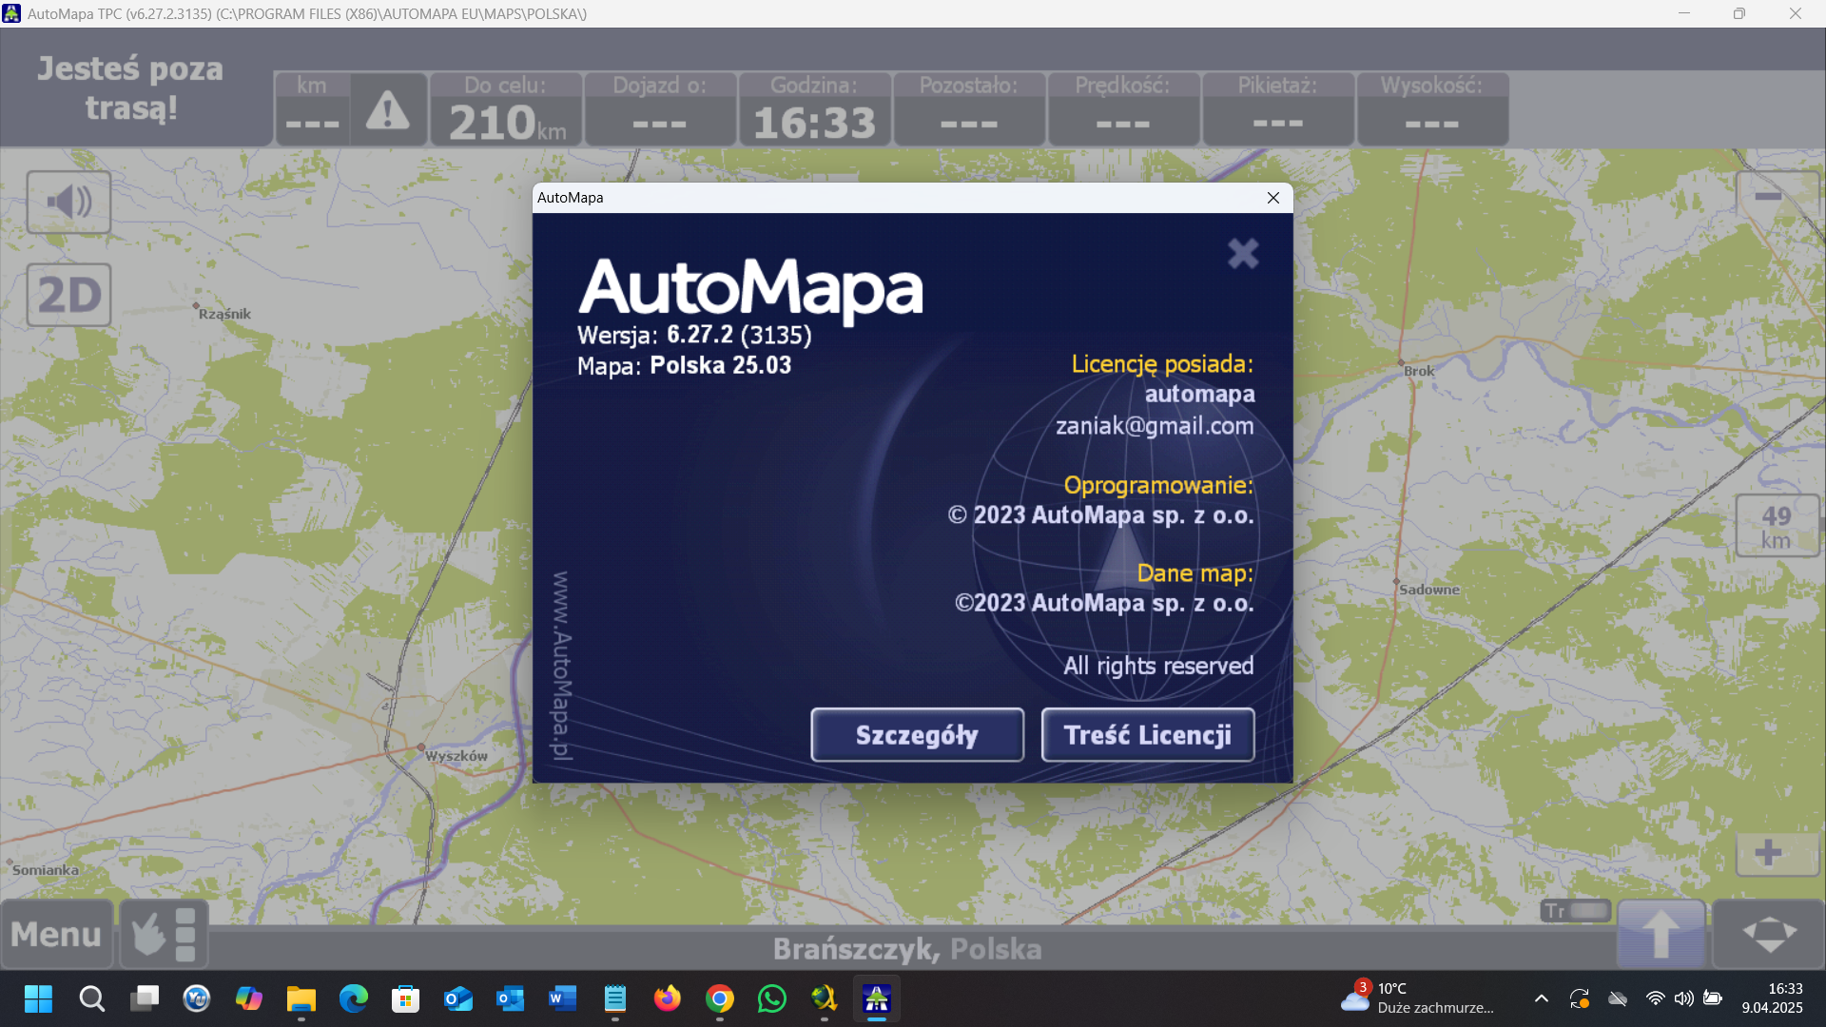
Task: Click the www.AutoMapa.pl vertical link
Action: pyautogui.click(x=561, y=666)
